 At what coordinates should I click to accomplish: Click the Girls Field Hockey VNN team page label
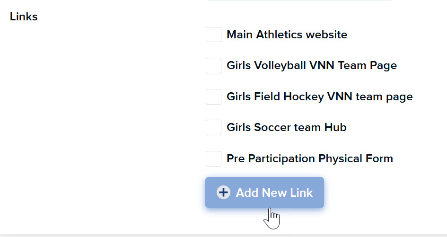pyautogui.click(x=320, y=97)
